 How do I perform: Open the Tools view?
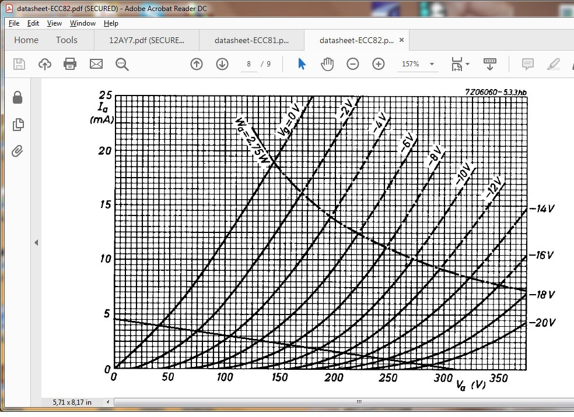[x=66, y=40]
